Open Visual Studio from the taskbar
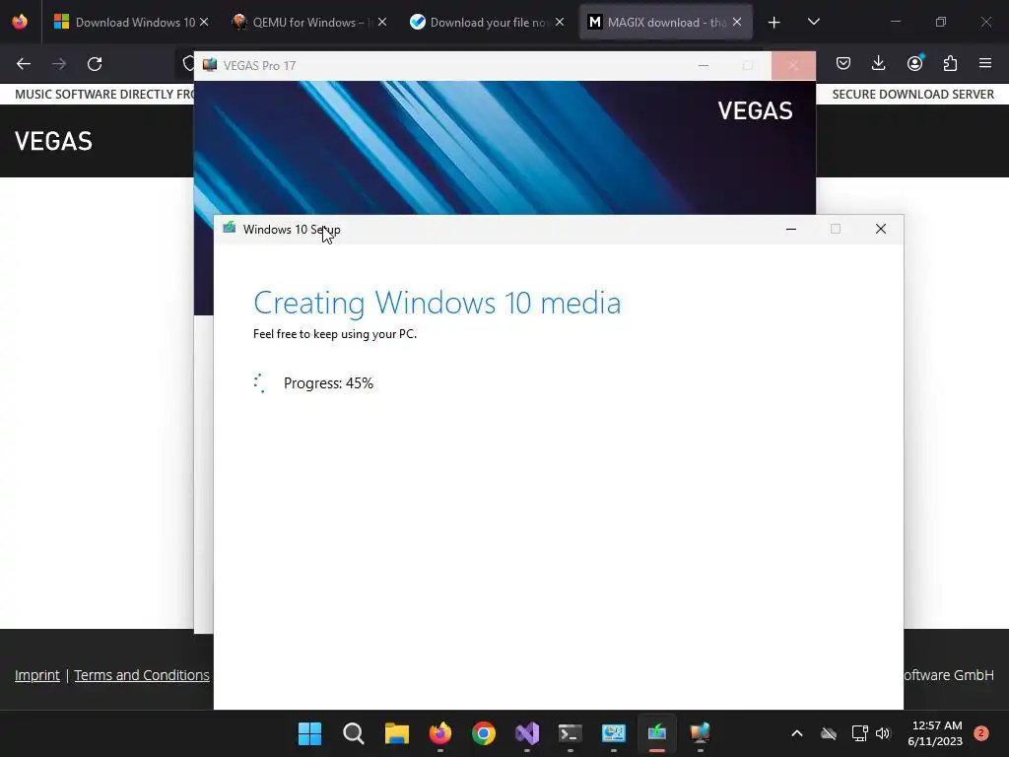Screen dimensions: 1009x757 pyautogui.click(x=527, y=733)
